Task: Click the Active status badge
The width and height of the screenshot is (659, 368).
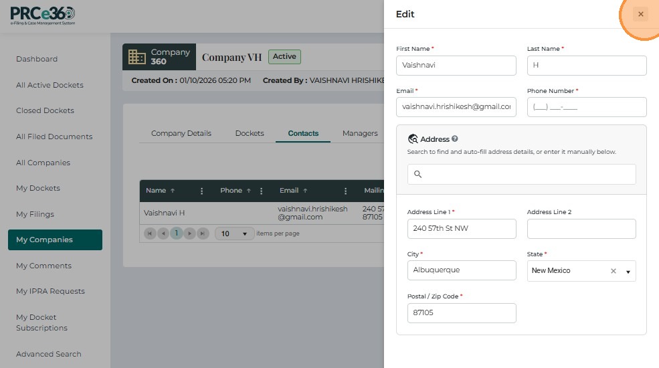Action: coord(284,57)
